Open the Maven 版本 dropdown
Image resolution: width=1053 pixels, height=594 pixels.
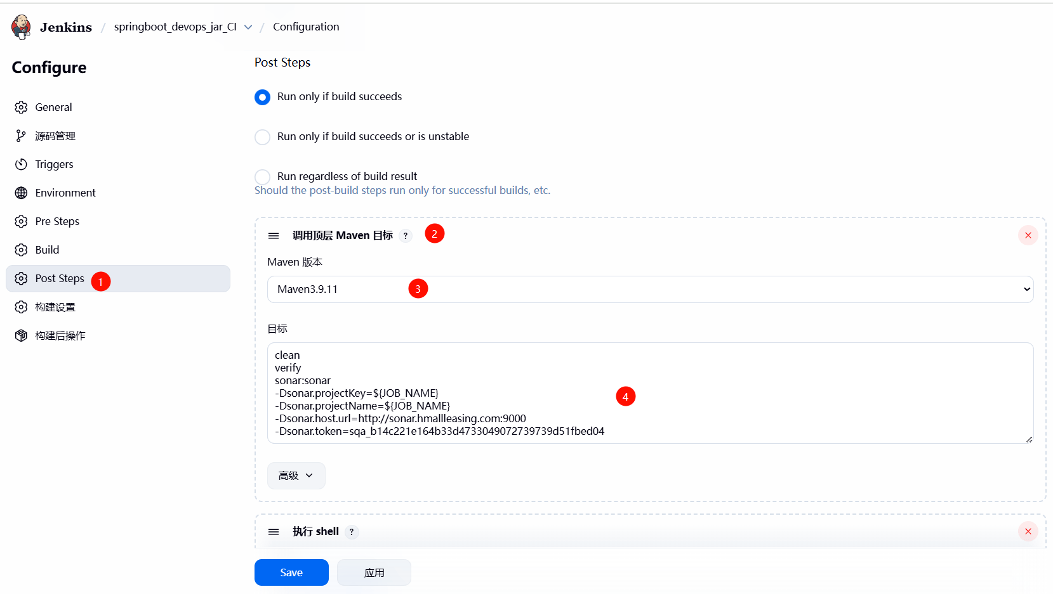click(x=650, y=289)
